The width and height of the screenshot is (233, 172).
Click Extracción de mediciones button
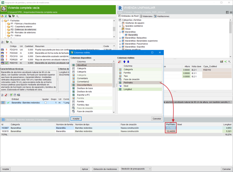[105, 169]
